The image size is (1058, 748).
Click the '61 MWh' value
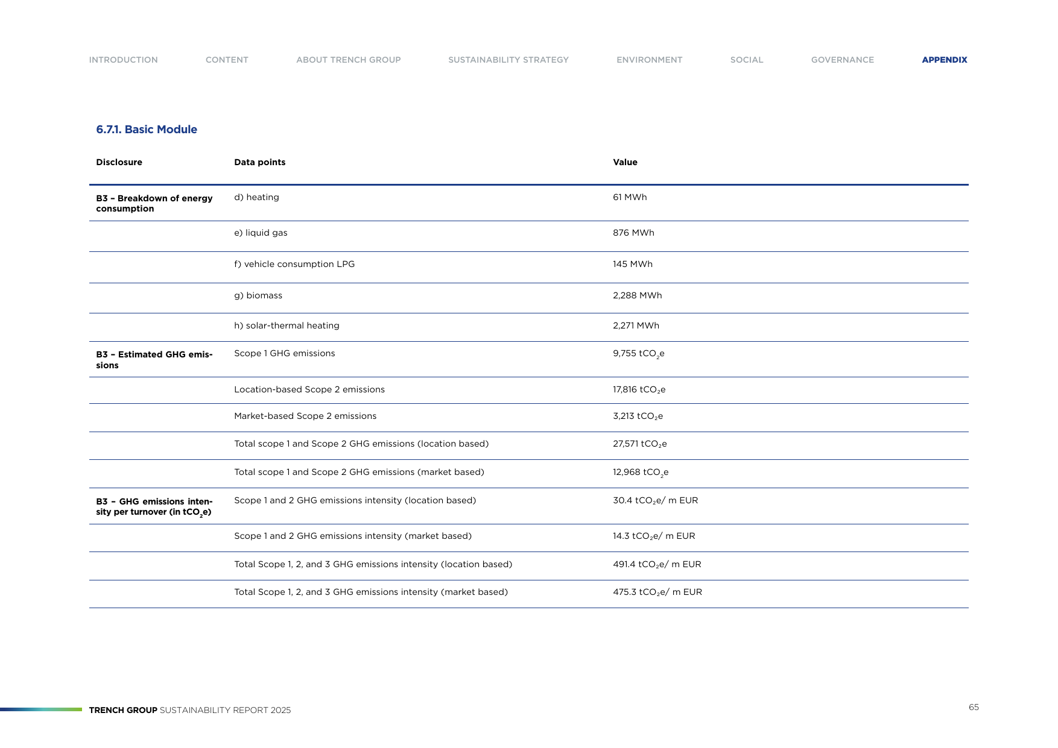[x=630, y=197]
